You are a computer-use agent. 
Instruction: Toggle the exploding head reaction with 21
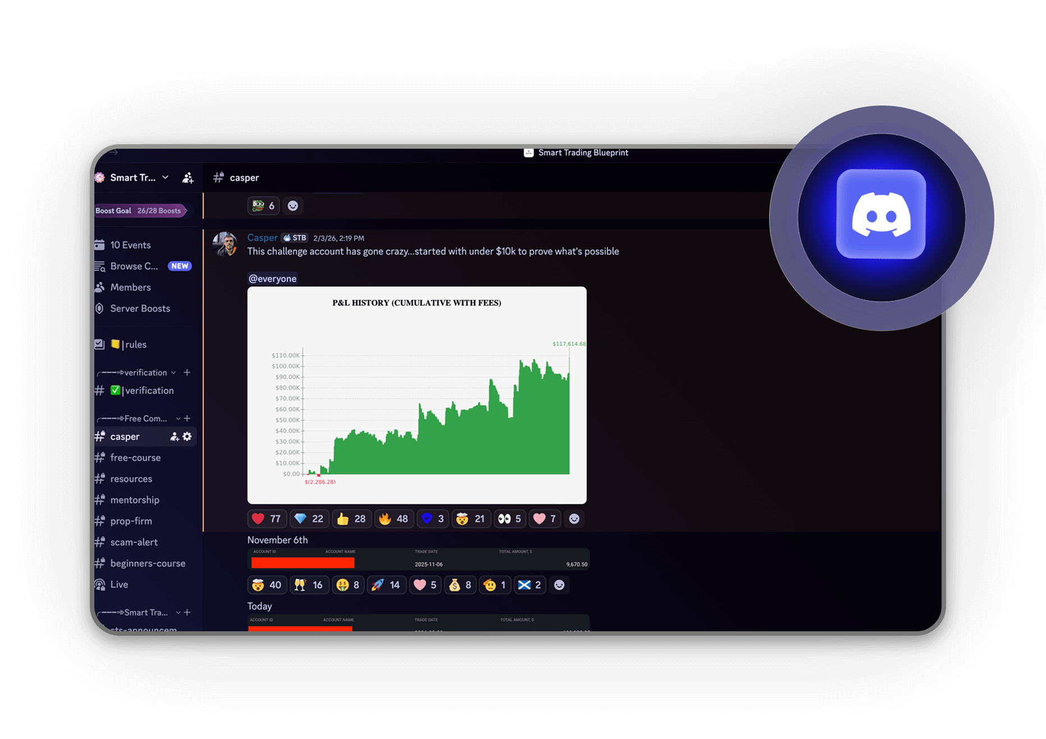tap(471, 519)
